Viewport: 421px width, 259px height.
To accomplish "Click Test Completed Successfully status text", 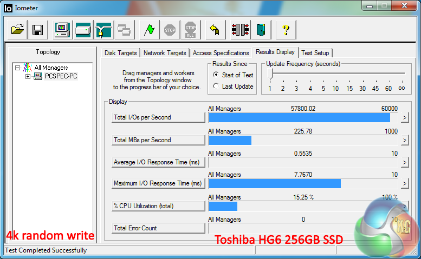I will coord(46,250).
